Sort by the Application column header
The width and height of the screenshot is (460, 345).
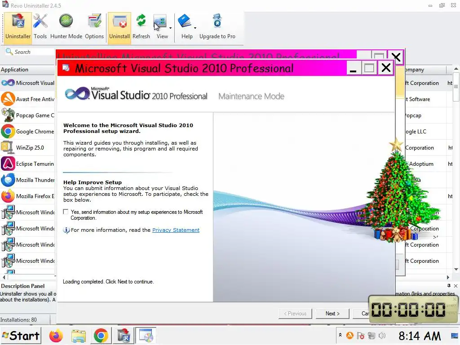pyautogui.click(x=27, y=70)
